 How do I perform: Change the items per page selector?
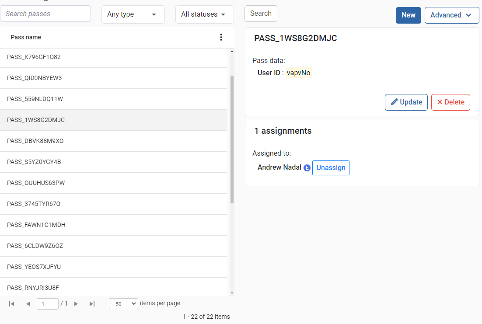point(123,304)
